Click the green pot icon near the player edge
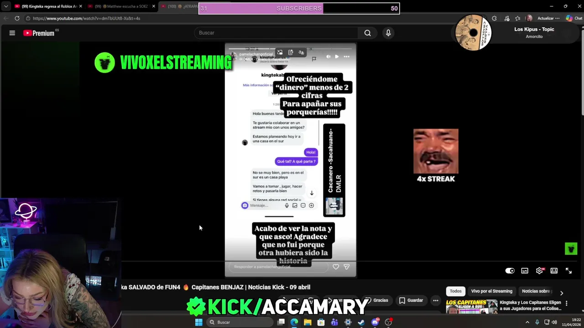This screenshot has width=584, height=328. coord(571,248)
